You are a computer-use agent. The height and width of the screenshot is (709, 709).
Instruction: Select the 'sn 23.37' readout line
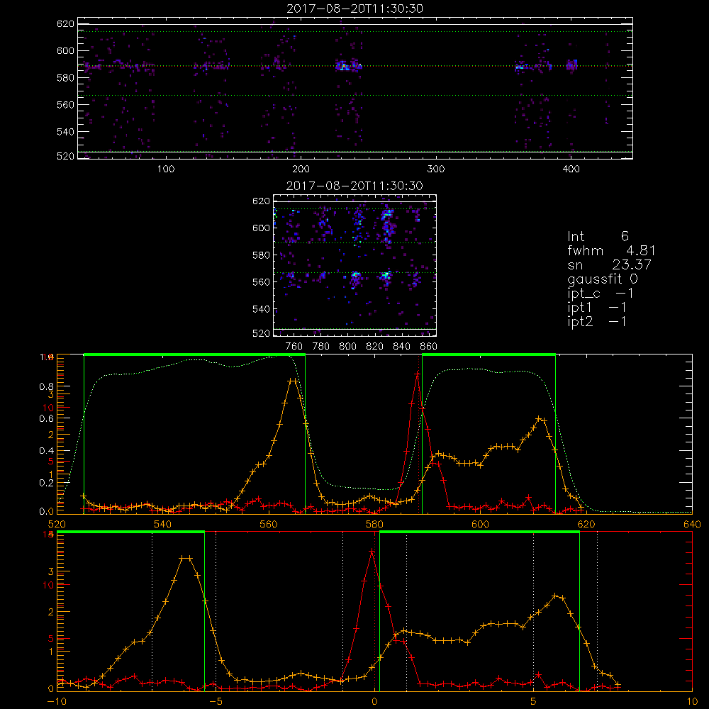pyautogui.click(x=609, y=264)
